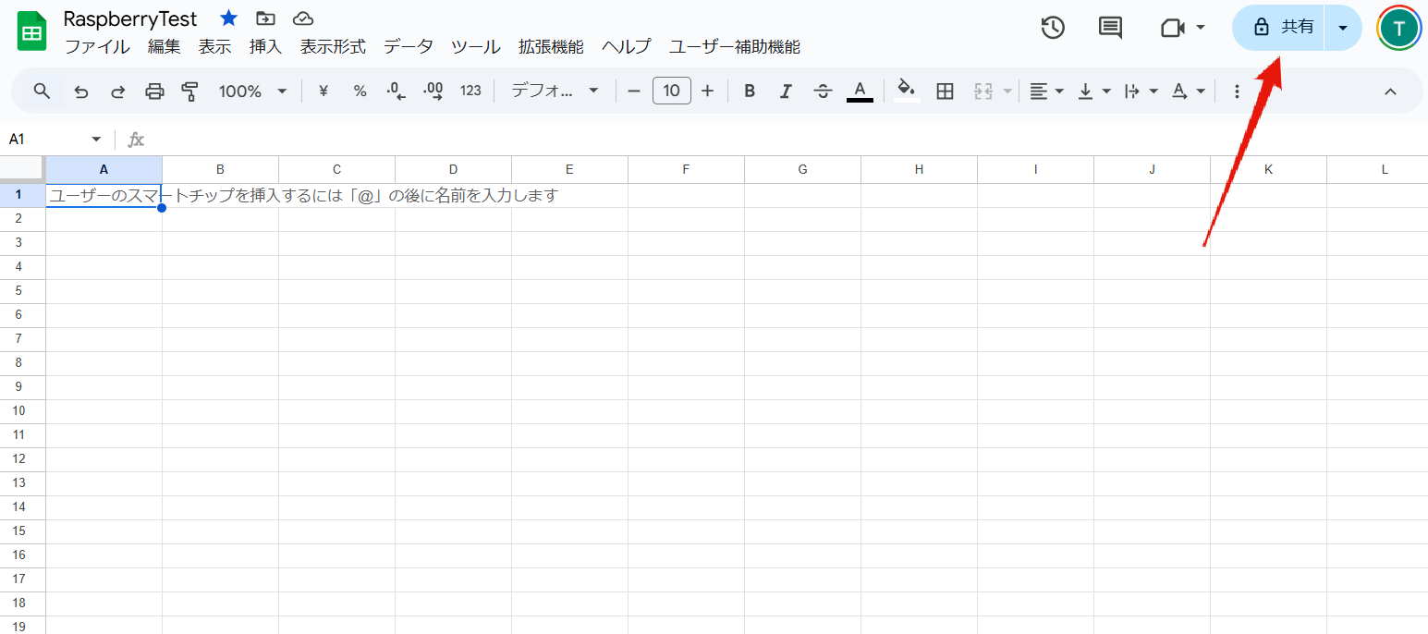1428x634 pixels.
Task: Open the ツール menu
Action: point(476,46)
